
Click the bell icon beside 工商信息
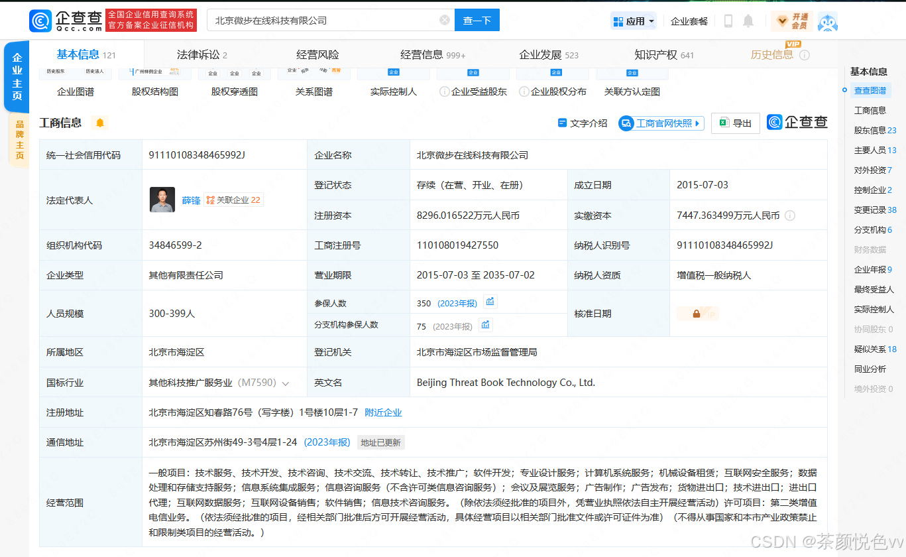(100, 123)
